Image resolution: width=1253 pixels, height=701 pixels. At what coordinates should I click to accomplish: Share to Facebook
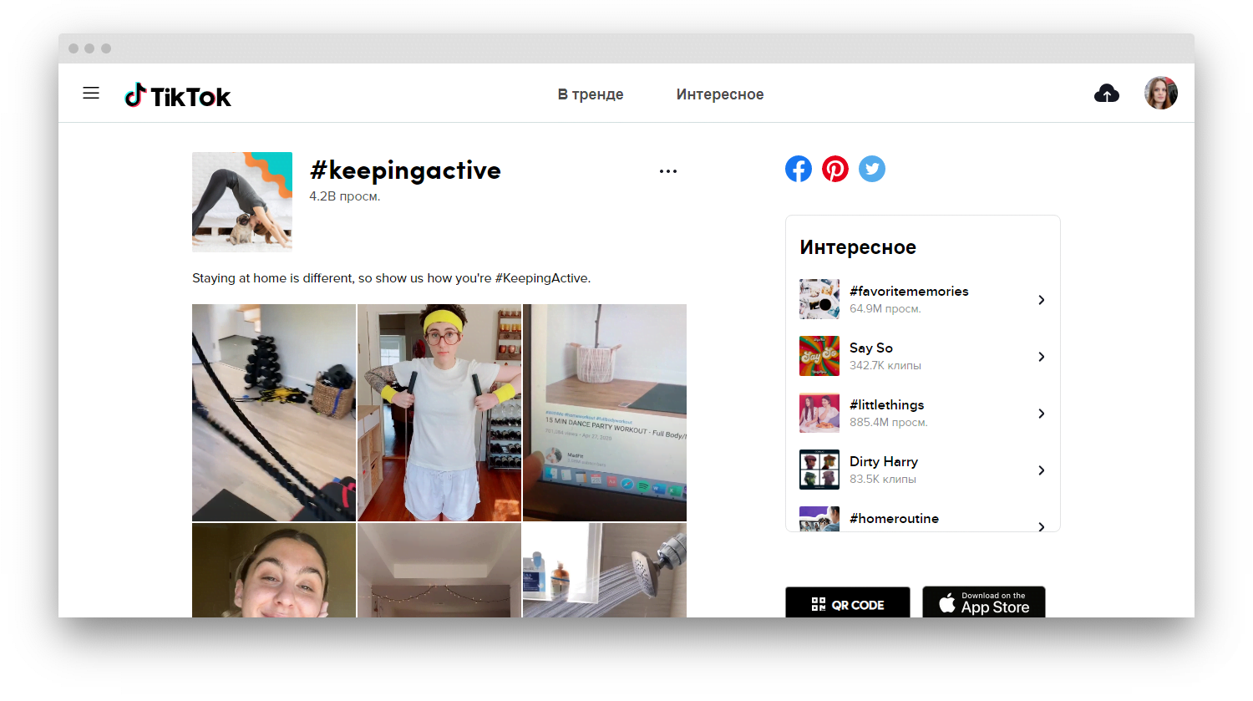799,169
